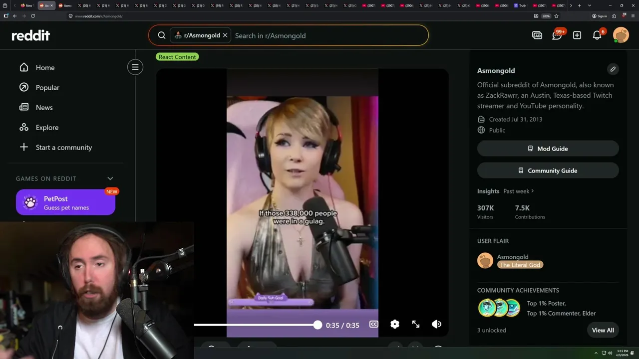Expand Insights Past week chevron
The height and width of the screenshot is (359, 639).
coord(533,191)
